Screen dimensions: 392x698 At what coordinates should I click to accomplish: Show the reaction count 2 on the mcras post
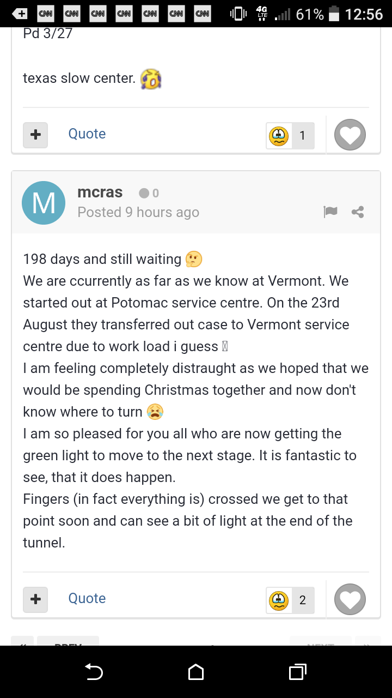tap(303, 600)
